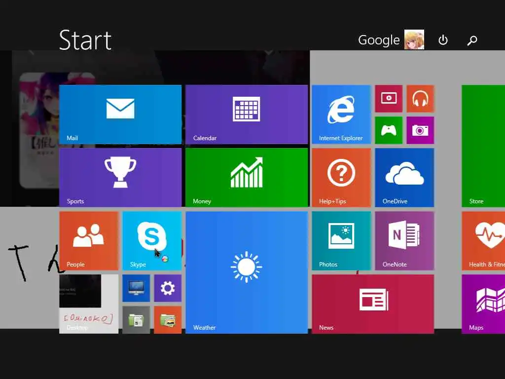Open the Health & Fitness tile
505x379 pixels.
[x=483, y=241]
